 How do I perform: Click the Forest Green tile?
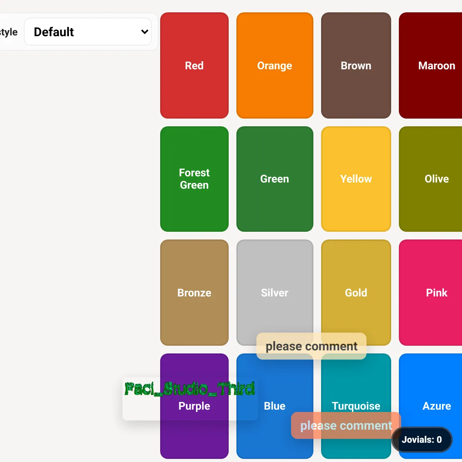(194, 179)
